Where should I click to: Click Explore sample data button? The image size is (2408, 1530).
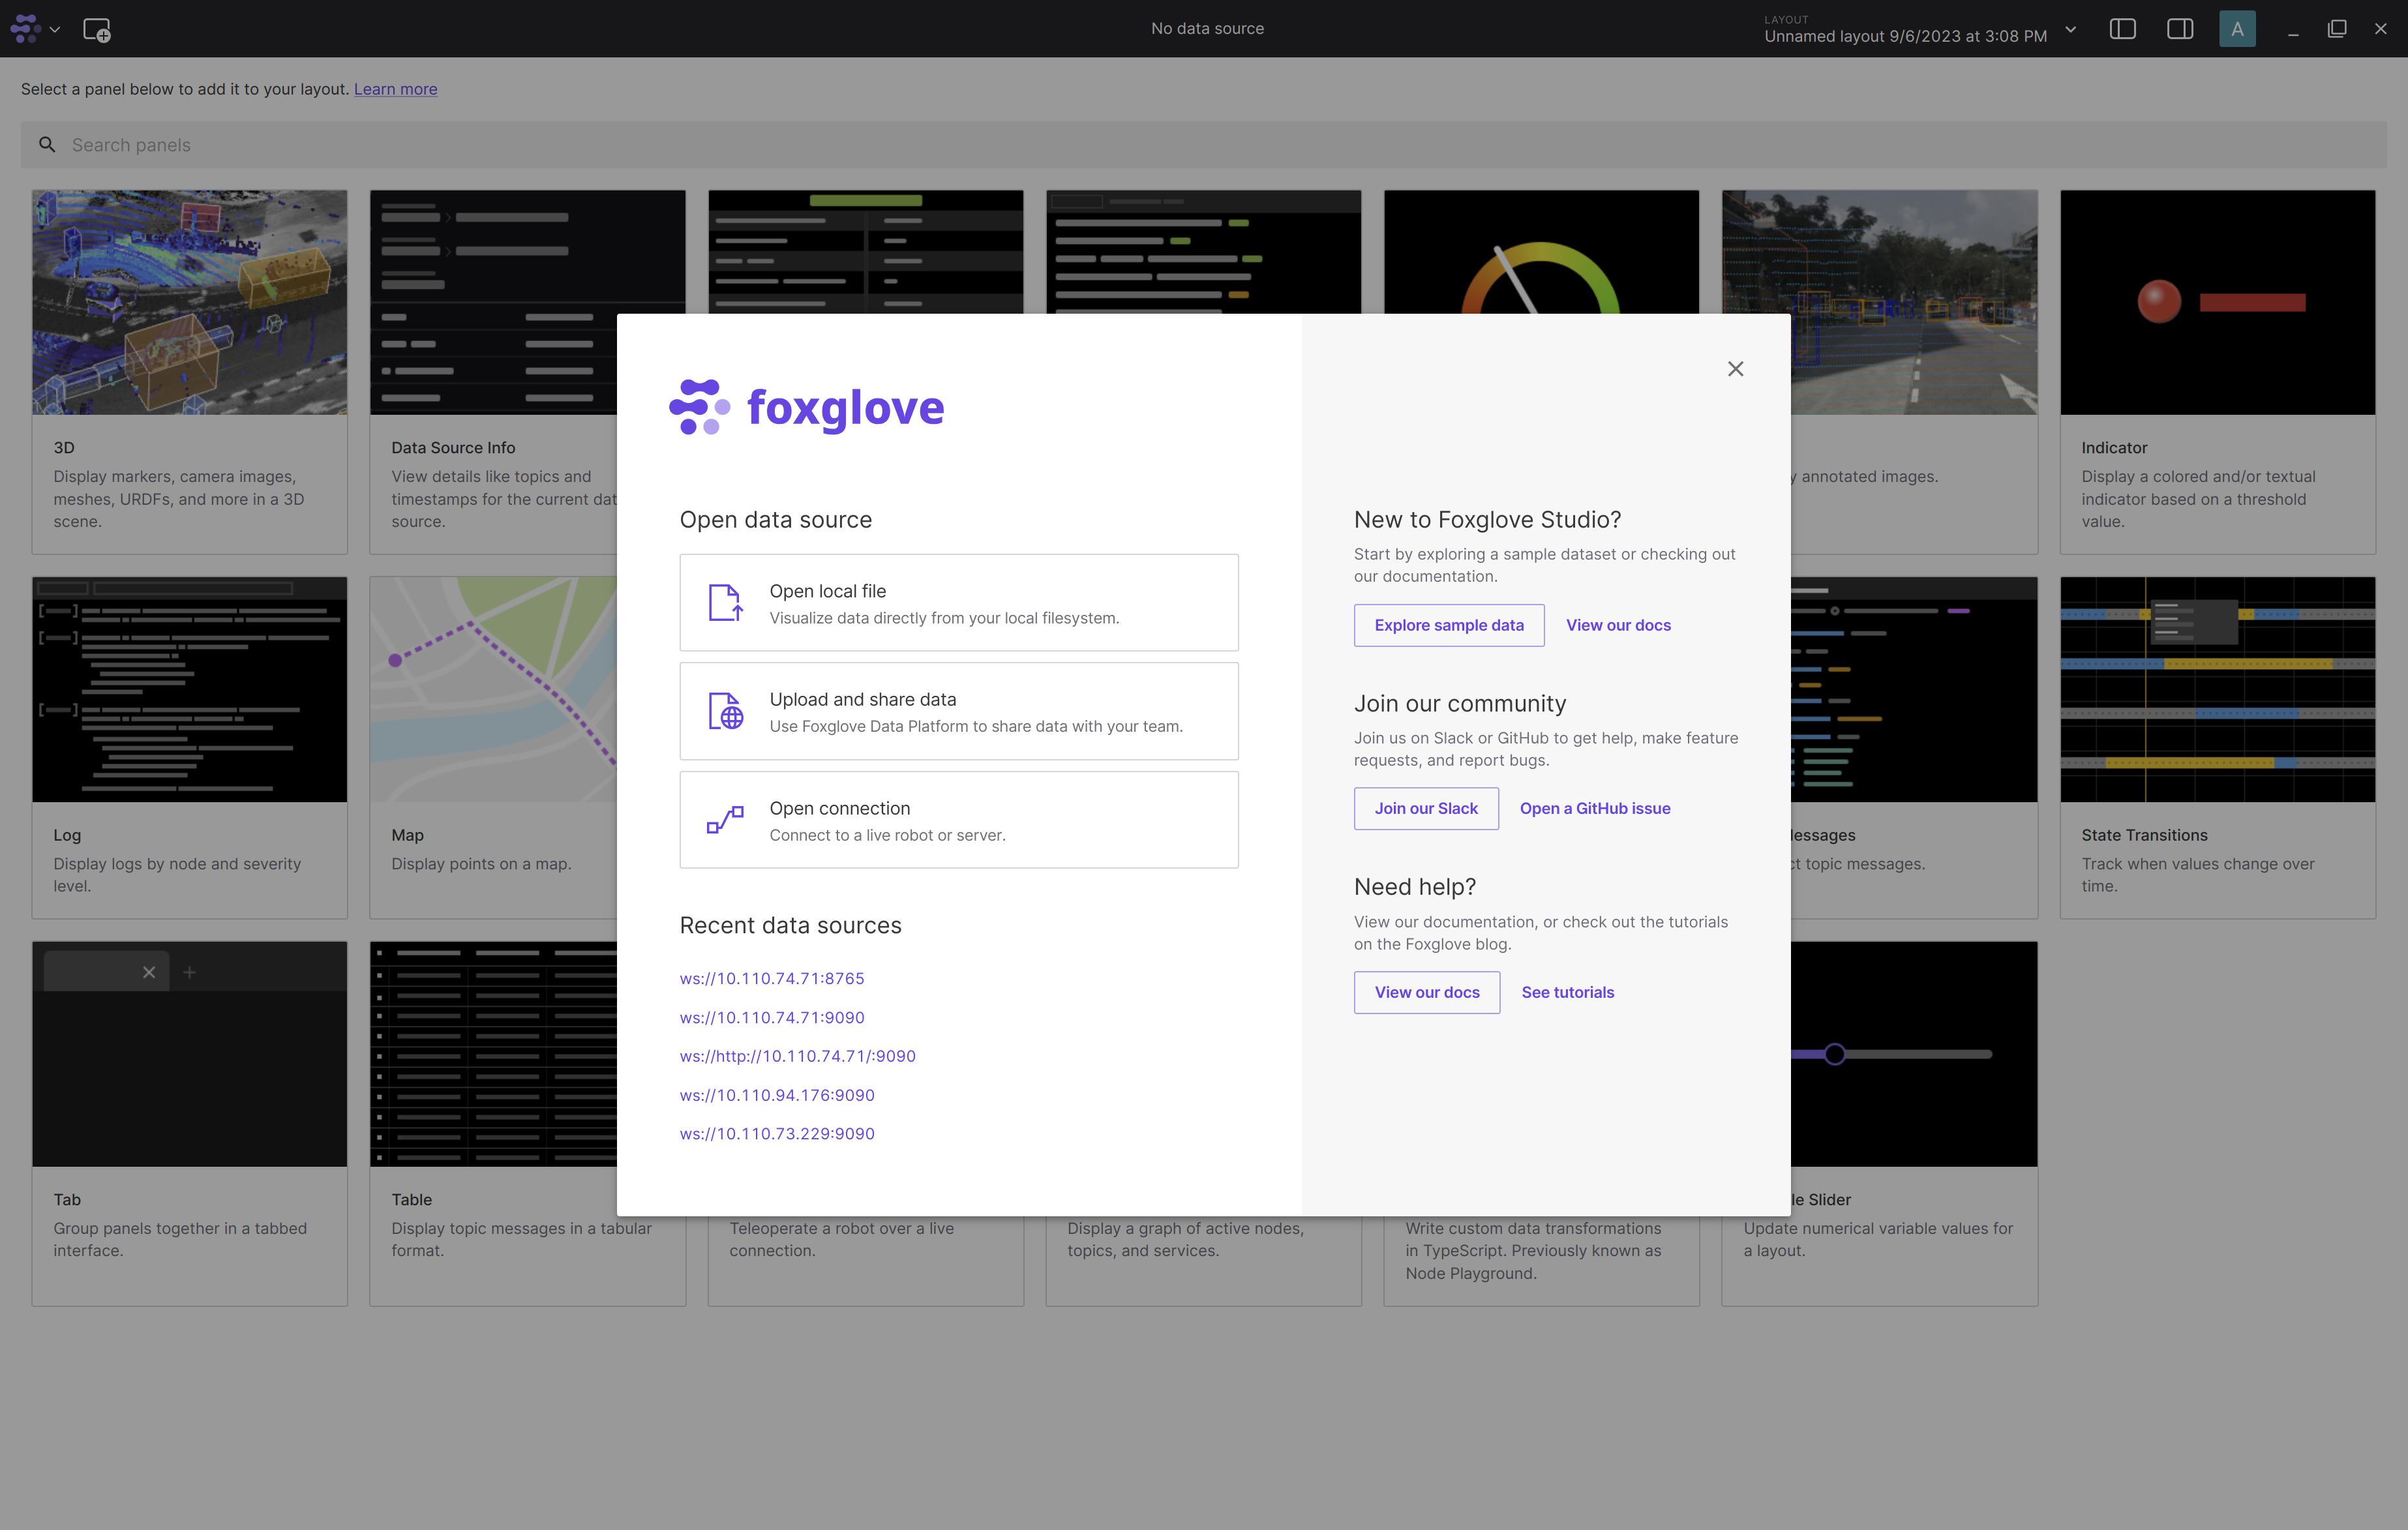pos(1448,625)
